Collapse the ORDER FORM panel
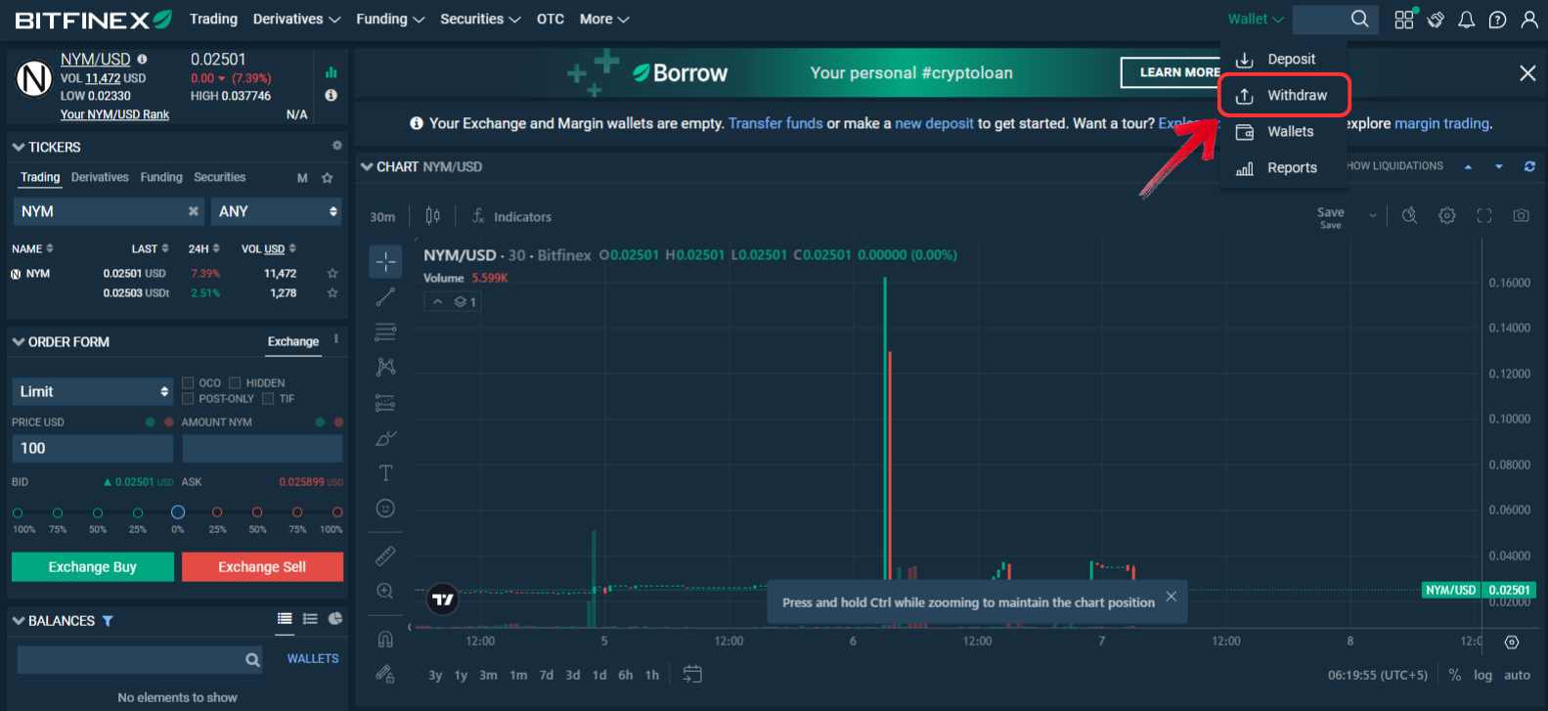The image size is (1548, 711). pyautogui.click(x=19, y=341)
